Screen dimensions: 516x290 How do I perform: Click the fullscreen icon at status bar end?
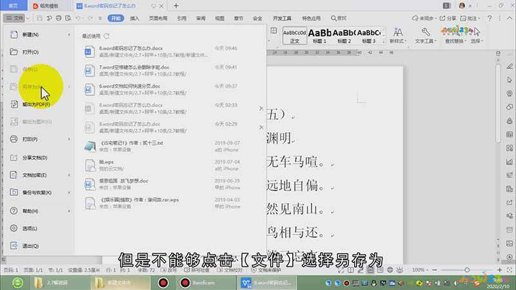[510, 270]
